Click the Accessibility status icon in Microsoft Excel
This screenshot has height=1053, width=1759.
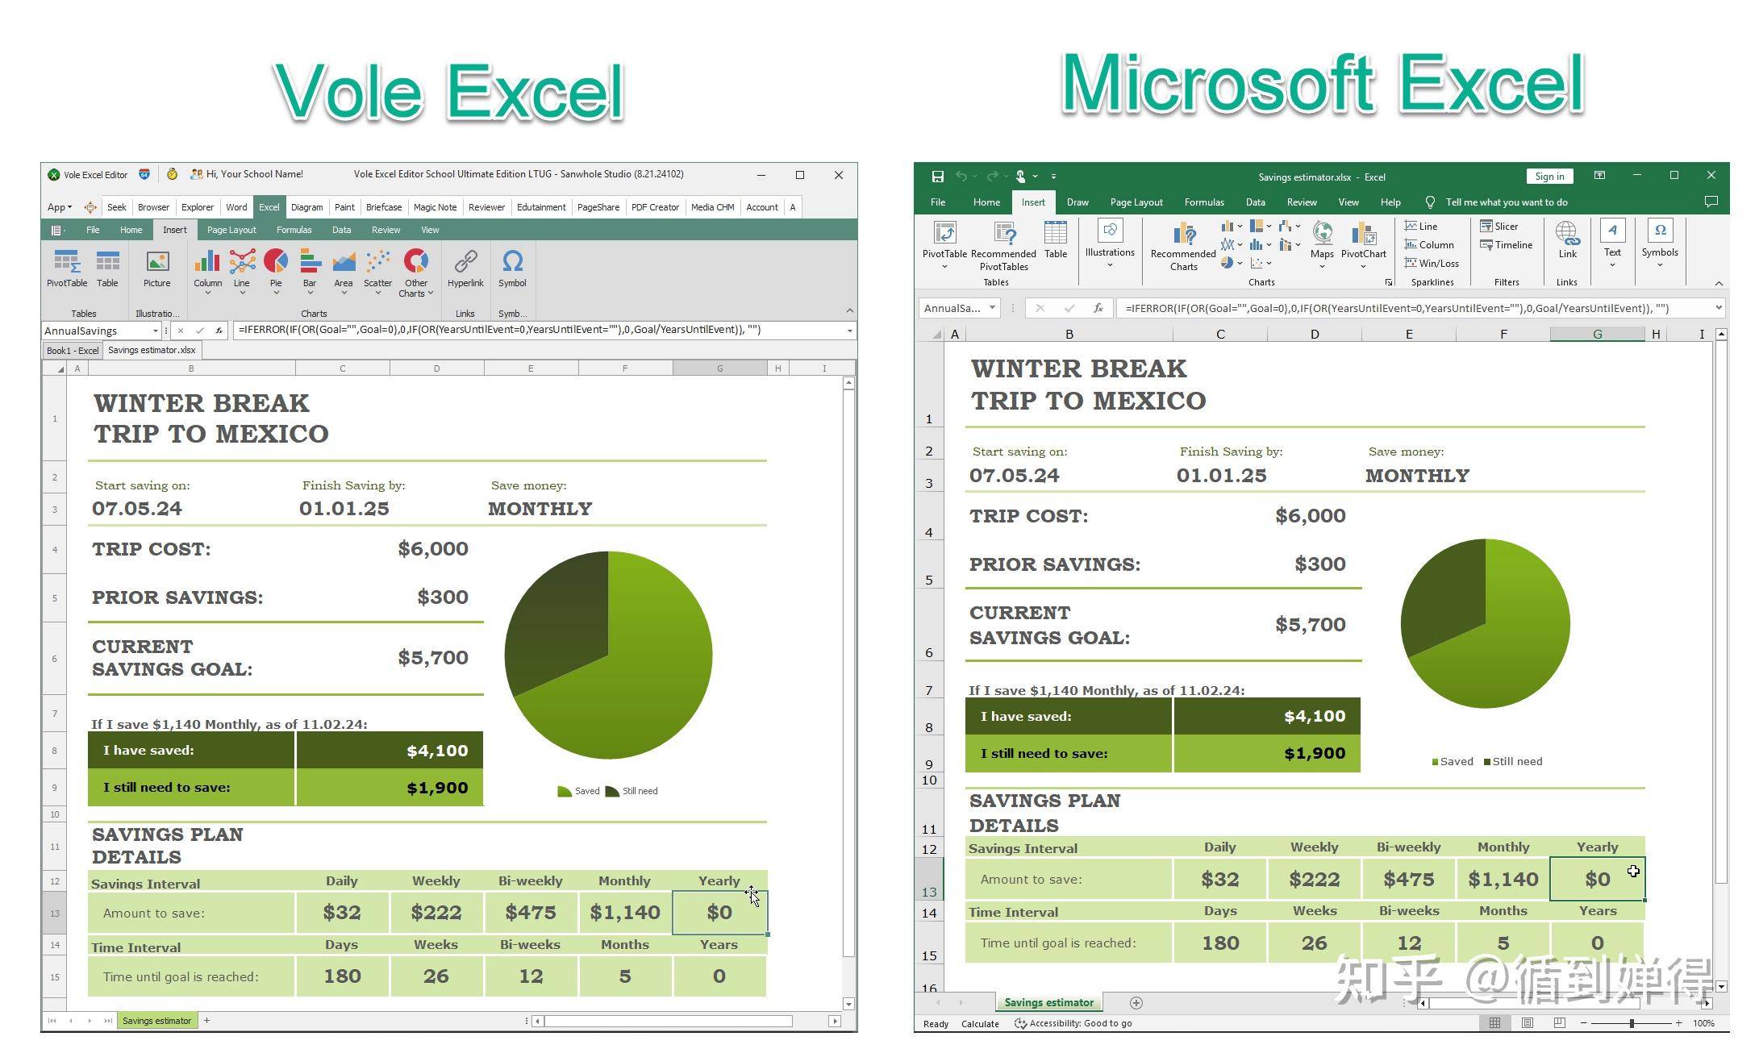pos(1020,1023)
